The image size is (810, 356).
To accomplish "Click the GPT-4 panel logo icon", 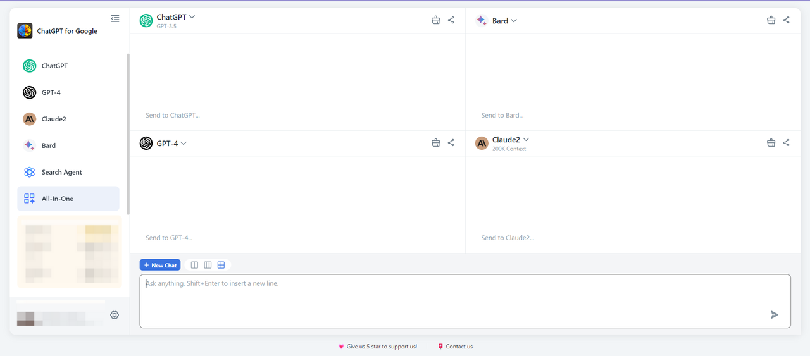I will [146, 144].
